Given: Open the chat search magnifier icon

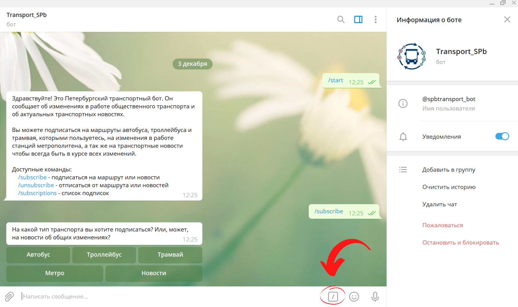Looking at the screenshot, I should (x=341, y=20).
